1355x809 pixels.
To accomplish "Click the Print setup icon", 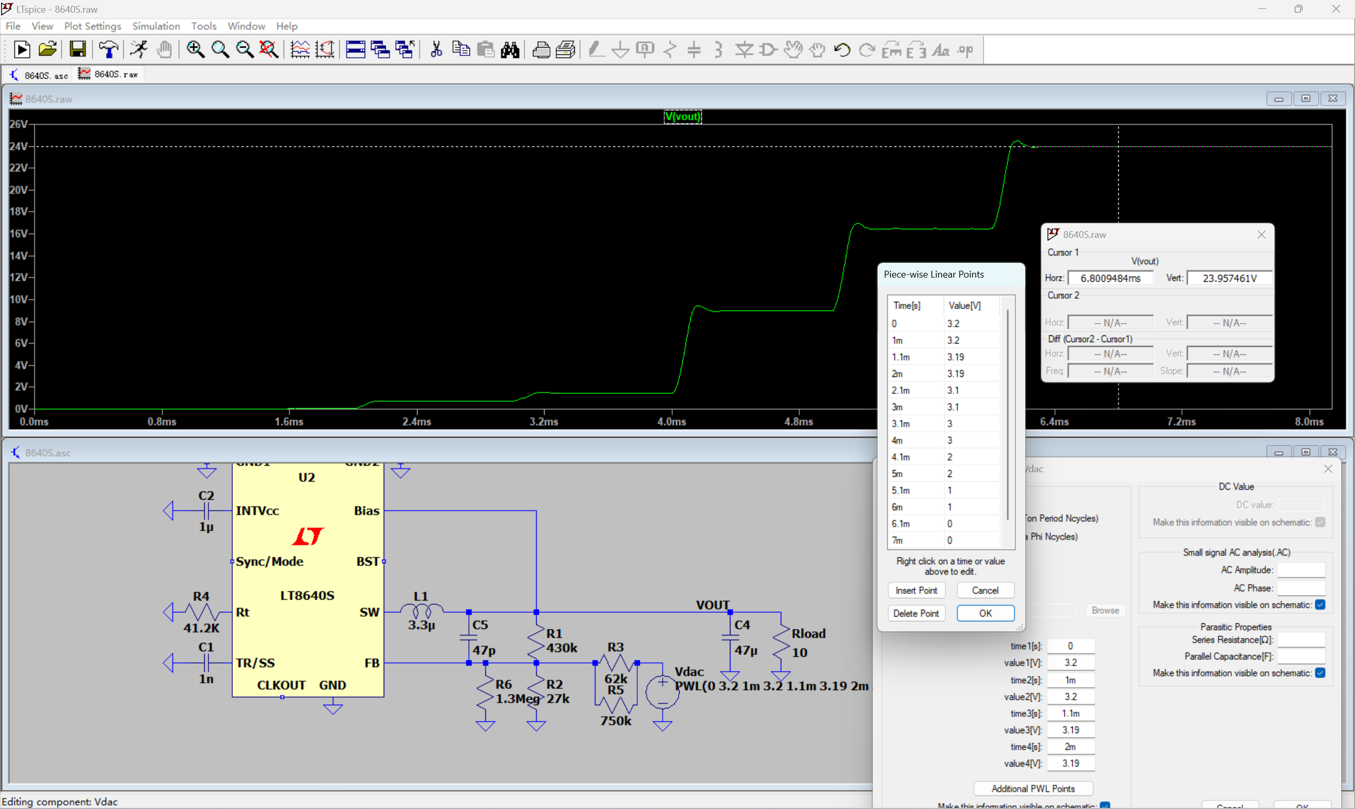I will tap(566, 50).
